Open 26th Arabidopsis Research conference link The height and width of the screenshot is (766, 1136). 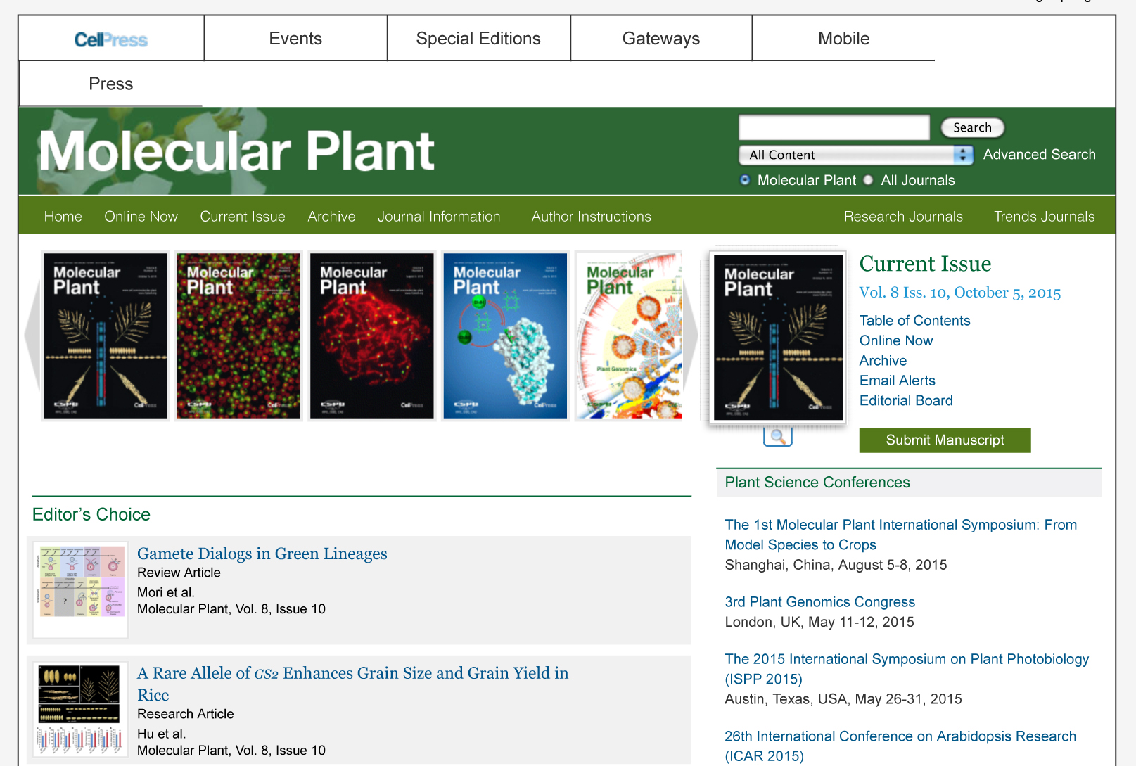[900, 746]
